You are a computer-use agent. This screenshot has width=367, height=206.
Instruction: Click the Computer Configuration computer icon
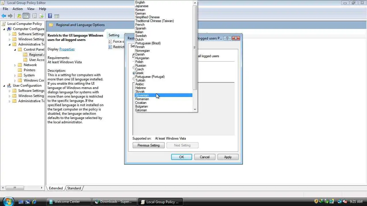click(x=9, y=29)
